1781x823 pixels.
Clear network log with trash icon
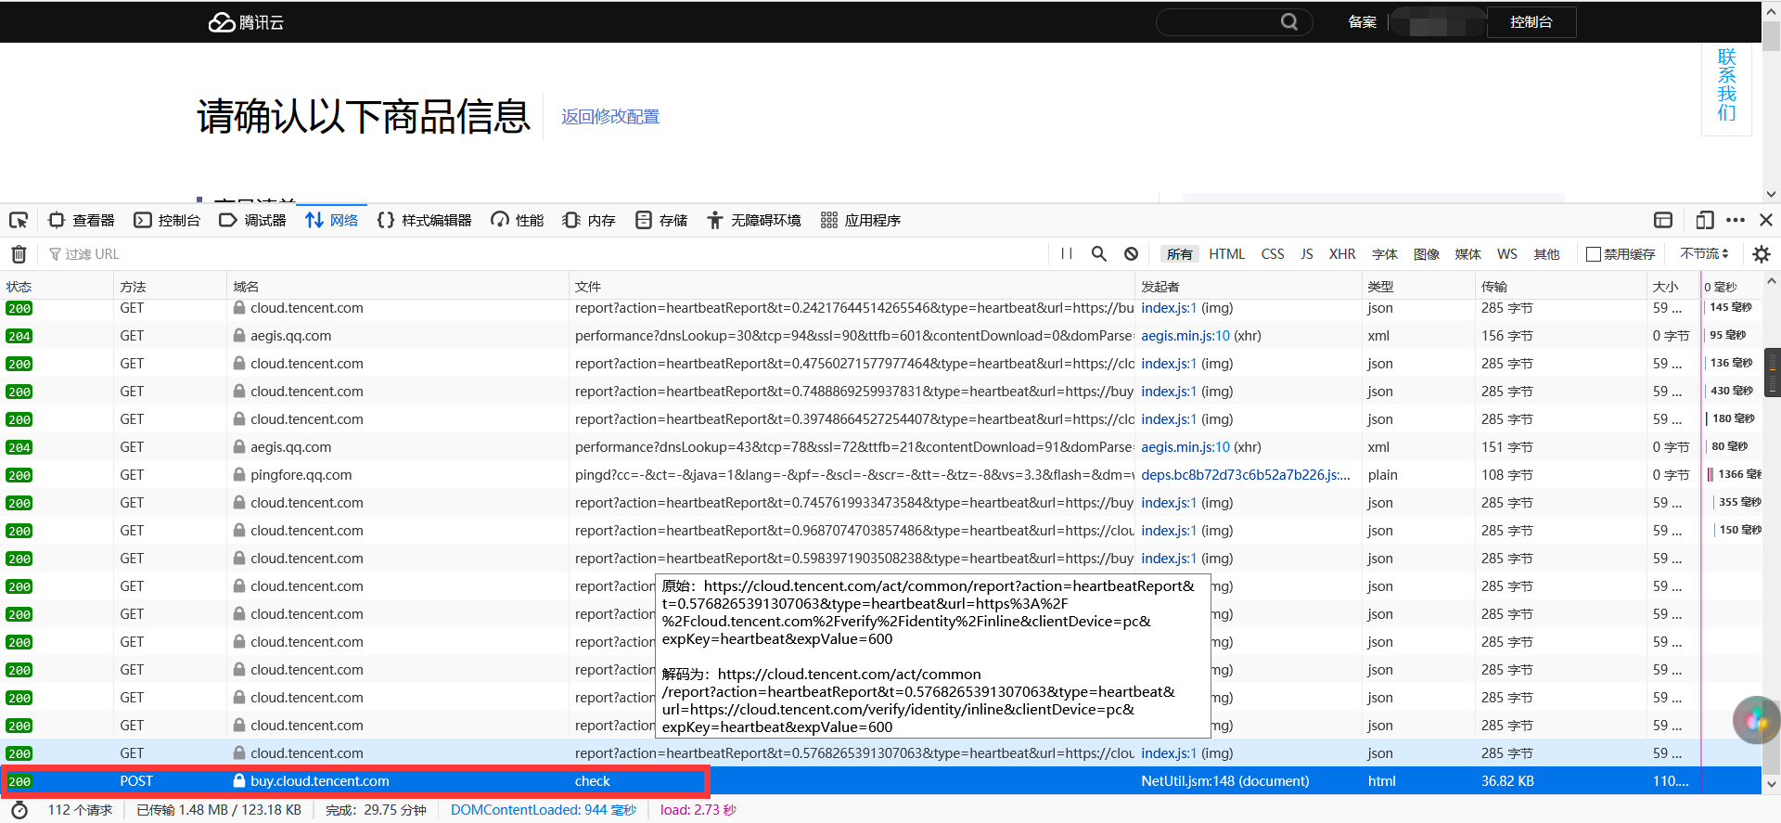tap(19, 253)
